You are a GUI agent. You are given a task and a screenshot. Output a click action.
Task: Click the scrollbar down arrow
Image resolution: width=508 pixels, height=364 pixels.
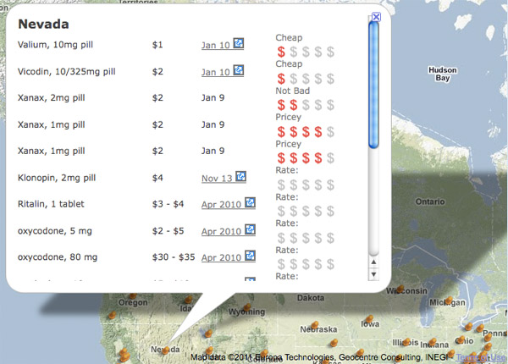coord(373,274)
